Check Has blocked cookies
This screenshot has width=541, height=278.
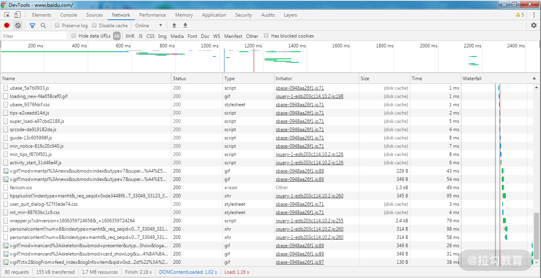[266, 36]
